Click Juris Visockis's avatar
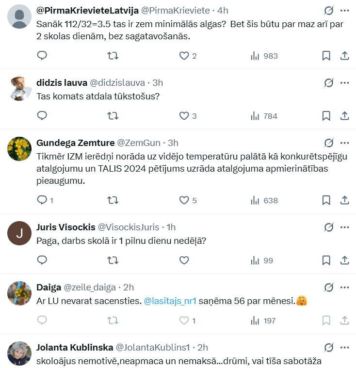The image size is (356, 368). (20, 233)
